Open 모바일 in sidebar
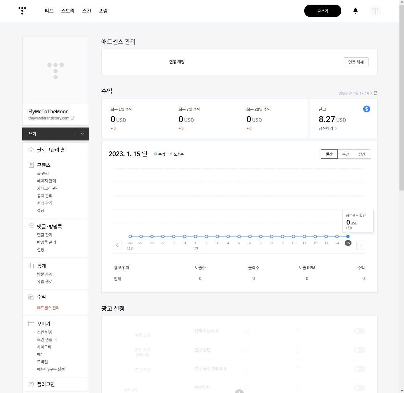This screenshot has height=393, width=404. coord(42,362)
